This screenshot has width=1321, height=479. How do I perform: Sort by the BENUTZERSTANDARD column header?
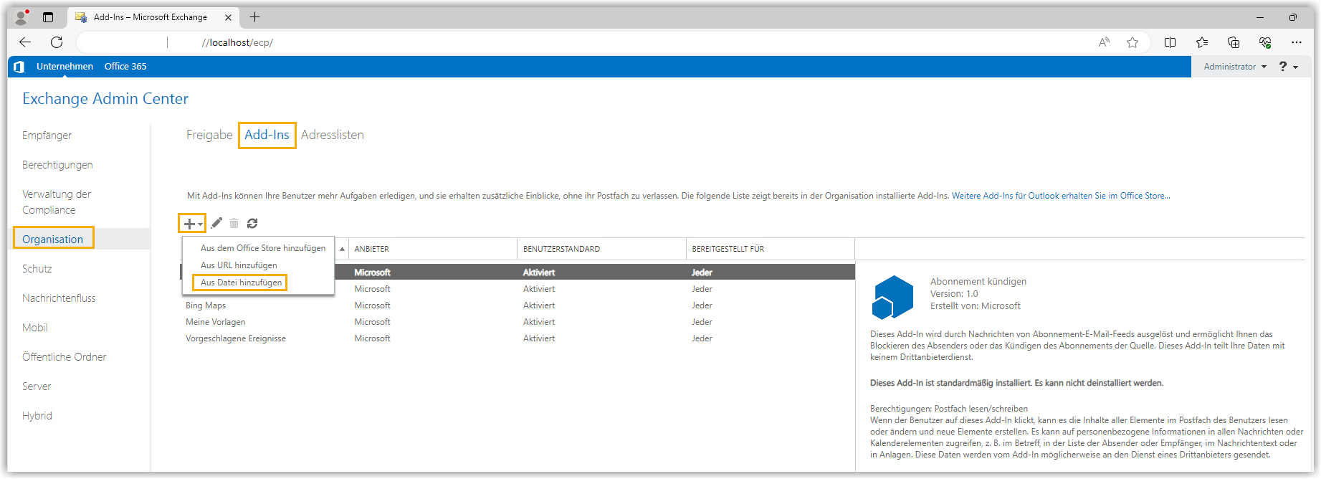pyautogui.click(x=601, y=249)
